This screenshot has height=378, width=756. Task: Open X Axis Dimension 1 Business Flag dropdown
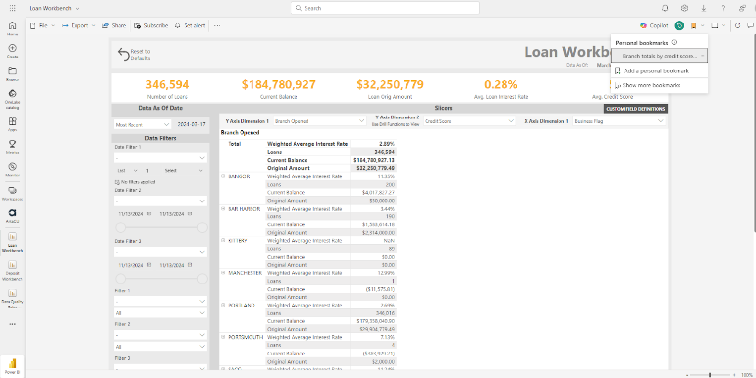tap(619, 121)
